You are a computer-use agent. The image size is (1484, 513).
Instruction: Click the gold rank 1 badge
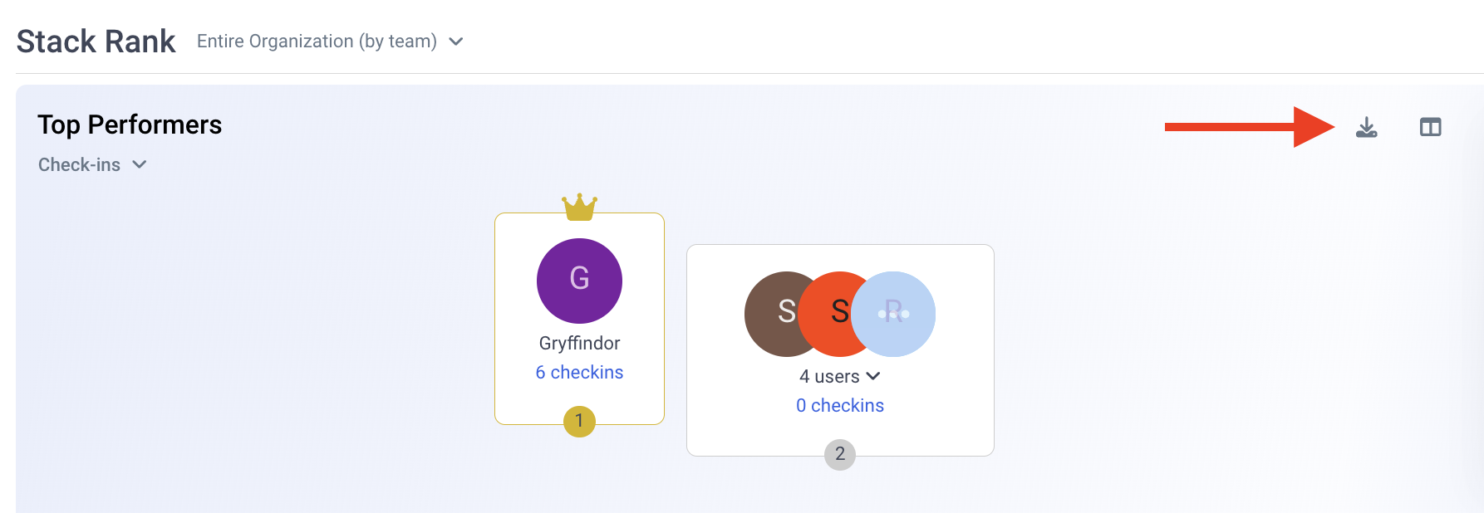pos(579,421)
